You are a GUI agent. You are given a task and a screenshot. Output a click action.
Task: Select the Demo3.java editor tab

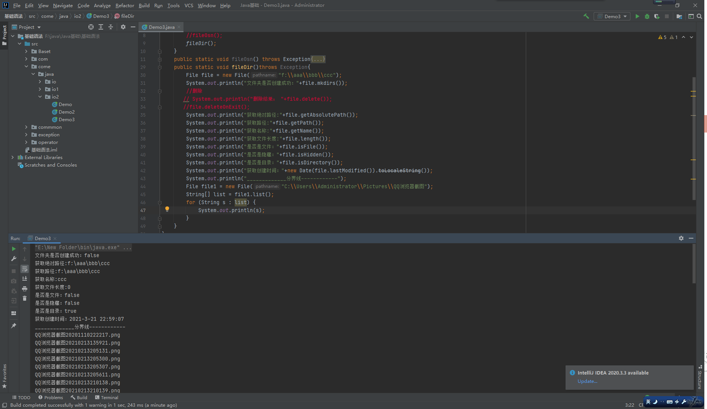click(161, 27)
